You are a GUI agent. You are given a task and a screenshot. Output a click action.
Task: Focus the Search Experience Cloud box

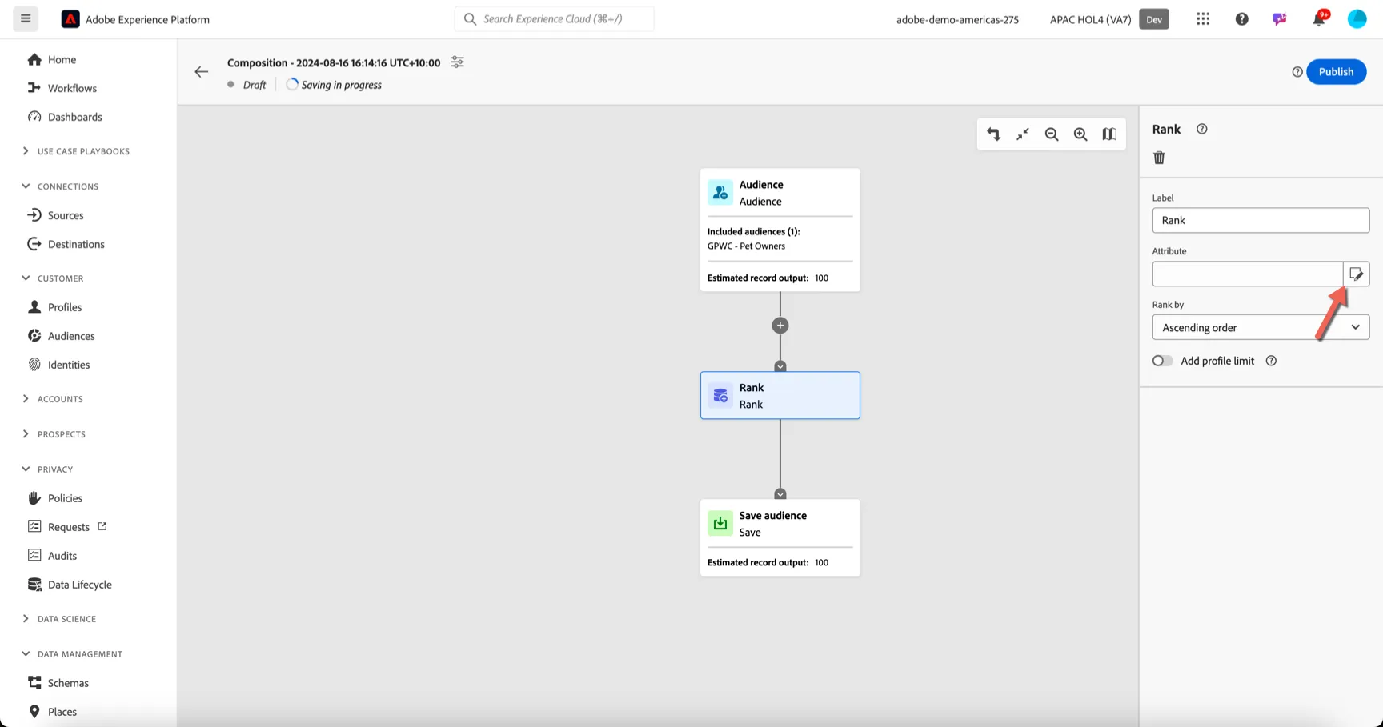click(554, 19)
